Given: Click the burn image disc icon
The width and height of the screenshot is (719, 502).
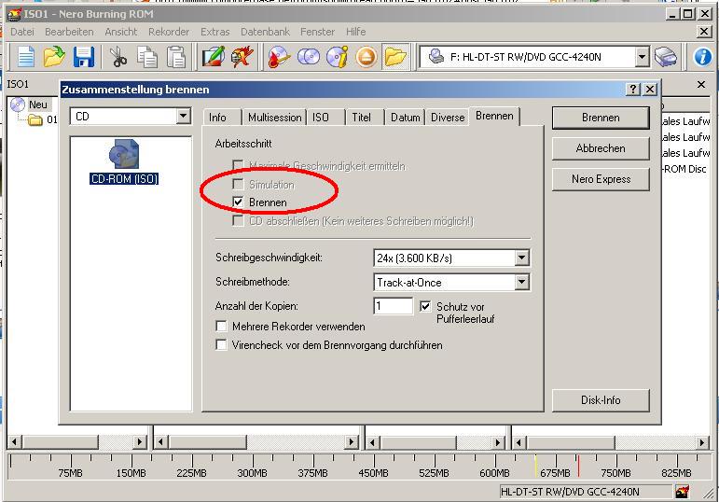Looking at the screenshot, I should pyautogui.click(x=279, y=57).
